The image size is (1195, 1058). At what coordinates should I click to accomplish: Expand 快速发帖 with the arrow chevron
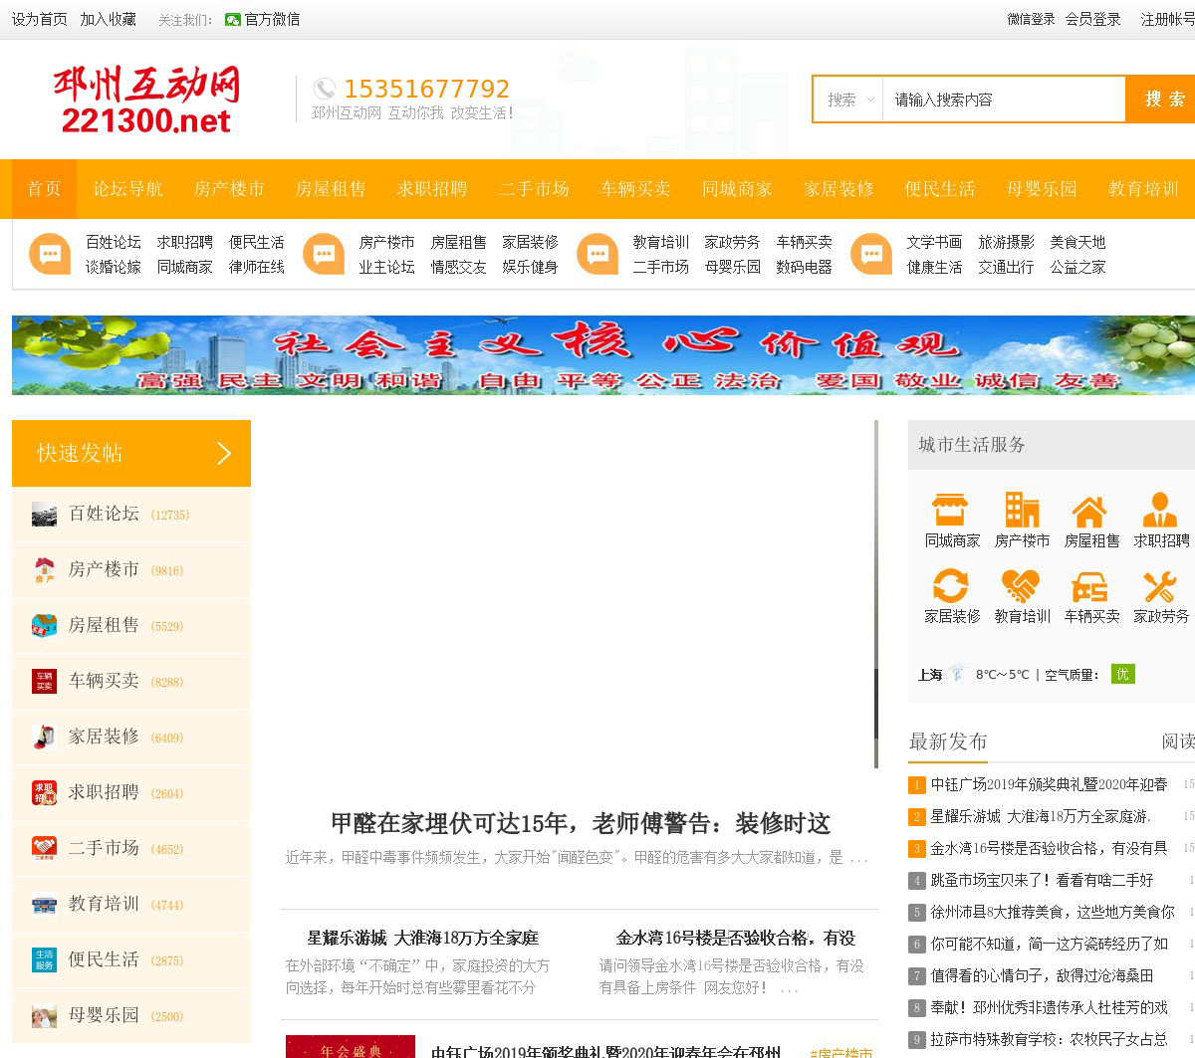point(224,454)
